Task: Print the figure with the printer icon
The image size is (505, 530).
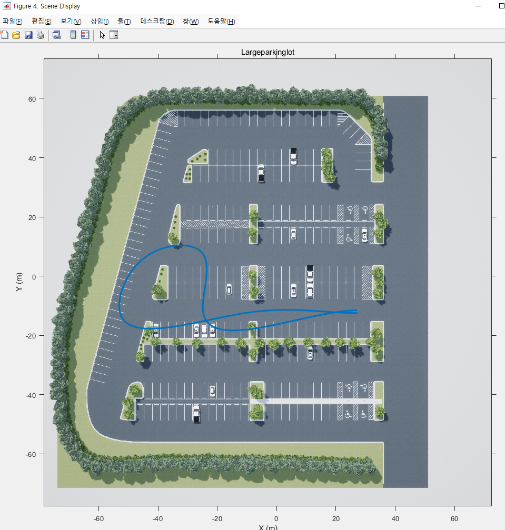Action: point(41,35)
